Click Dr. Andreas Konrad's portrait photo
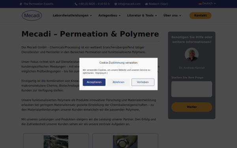 coord(192,55)
